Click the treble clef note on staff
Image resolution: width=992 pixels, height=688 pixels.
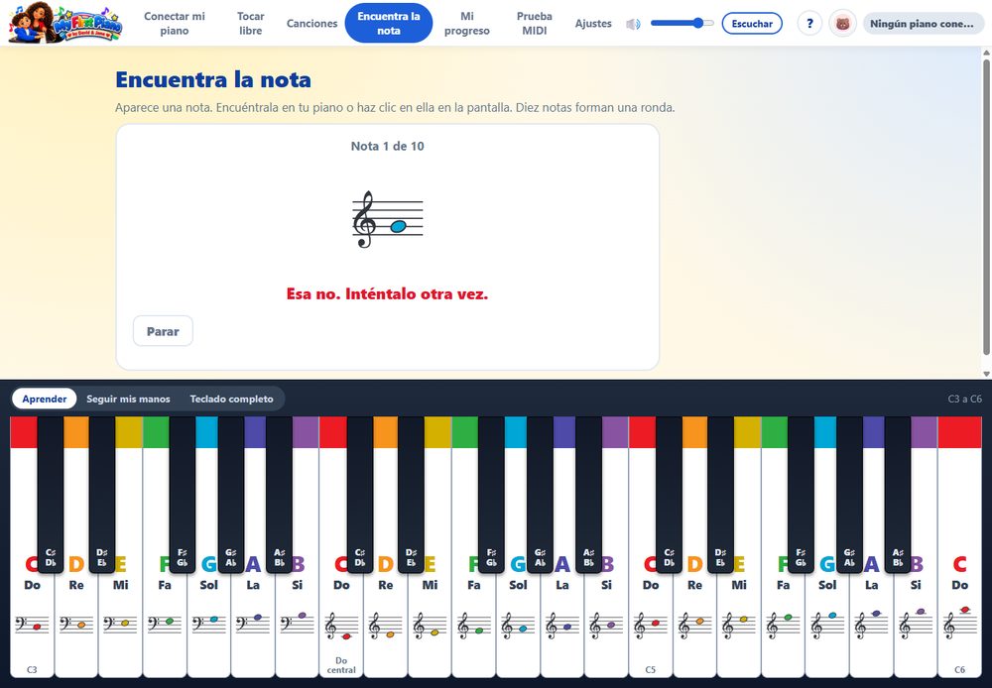387,219
